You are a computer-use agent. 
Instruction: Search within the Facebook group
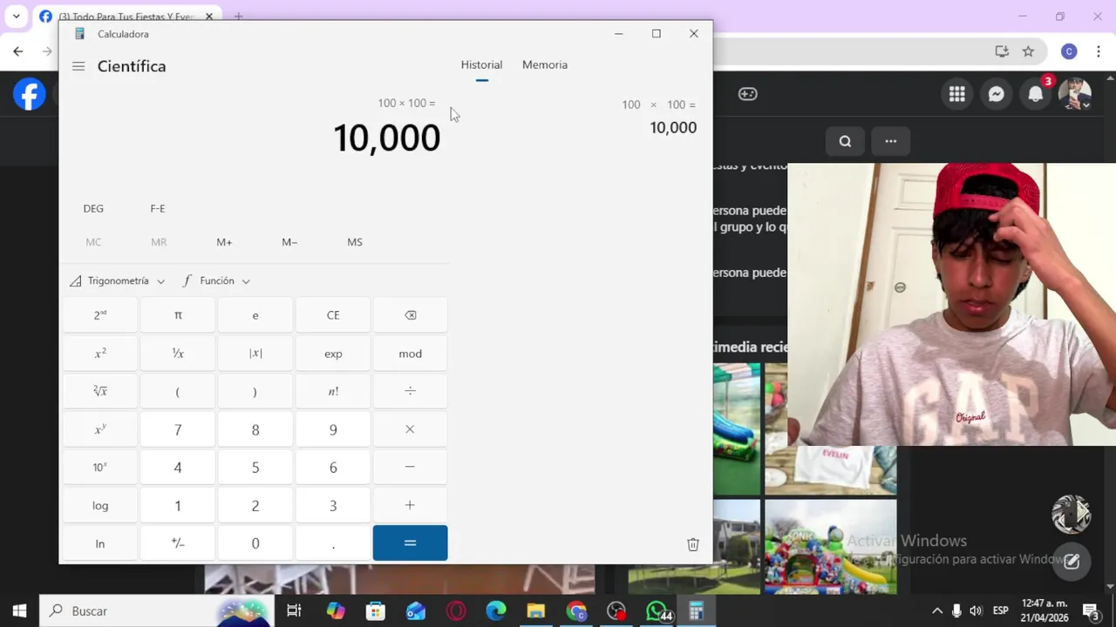(x=845, y=141)
